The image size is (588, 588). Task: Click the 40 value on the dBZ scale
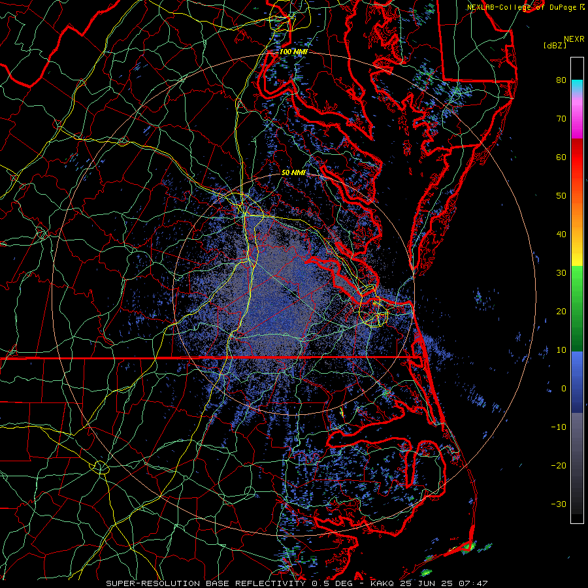pos(561,235)
